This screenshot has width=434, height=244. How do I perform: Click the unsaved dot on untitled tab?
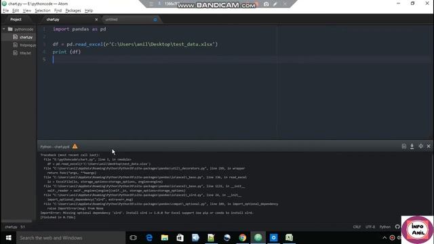[x=155, y=20]
